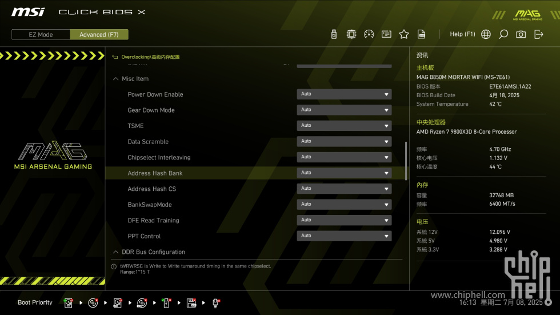The height and width of the screenshot is (315, 560).
Task: Select the first hard disk boot device icon
Action: 68,303
